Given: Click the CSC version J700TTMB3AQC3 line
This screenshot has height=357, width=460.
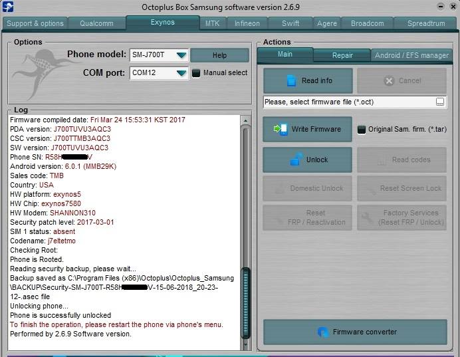Looking at the screenshot, I should [x=60, y=138].
